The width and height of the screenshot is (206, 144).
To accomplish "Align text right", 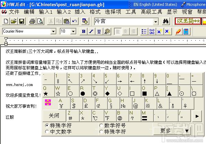I will click(133, 32).
